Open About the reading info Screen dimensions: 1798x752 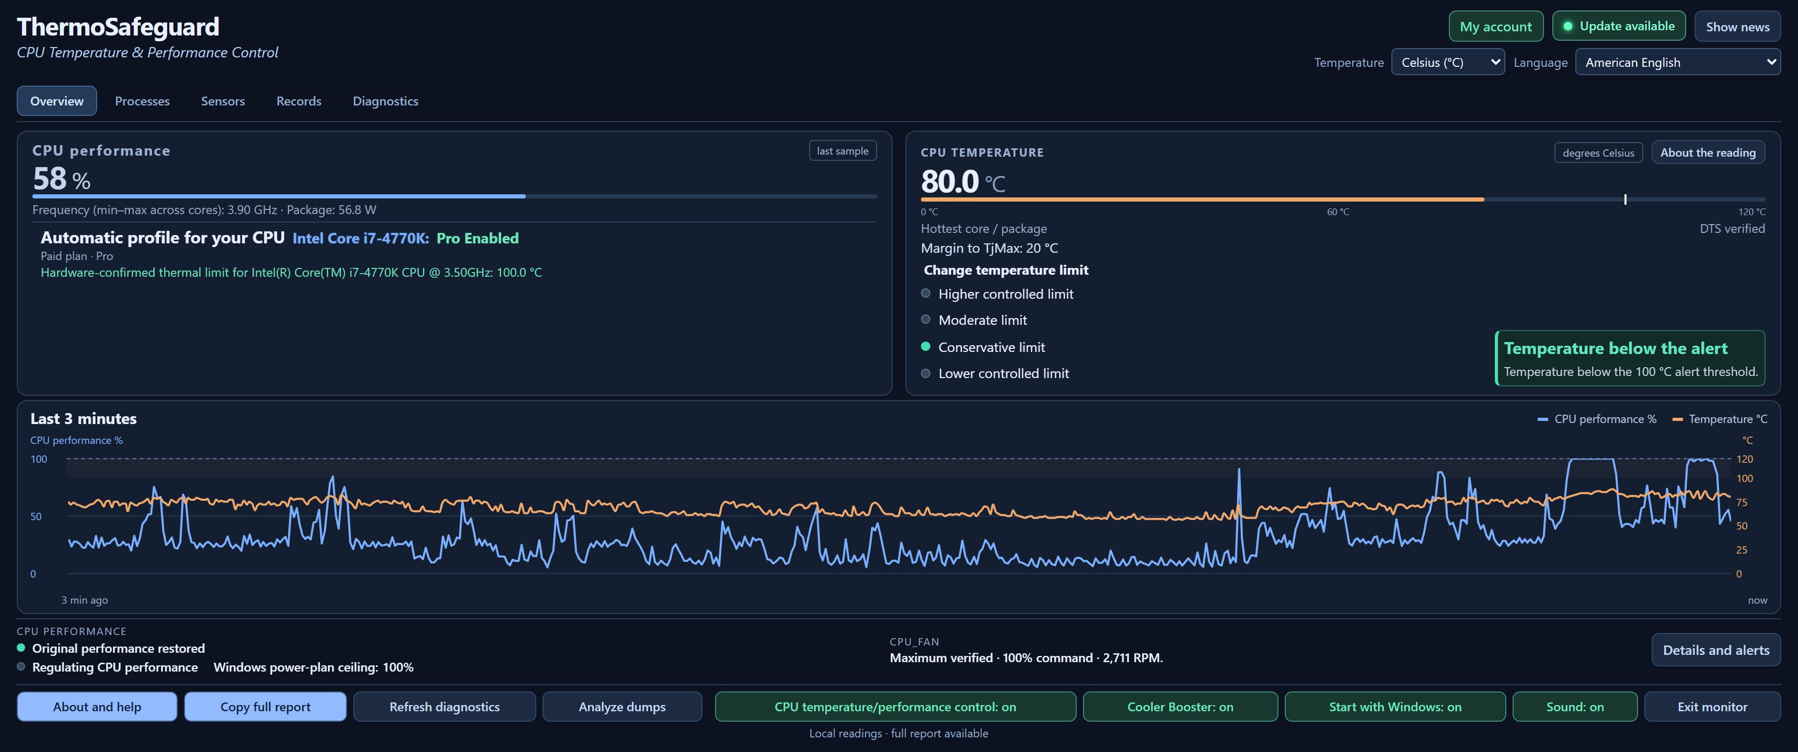tap(1707, 152)
